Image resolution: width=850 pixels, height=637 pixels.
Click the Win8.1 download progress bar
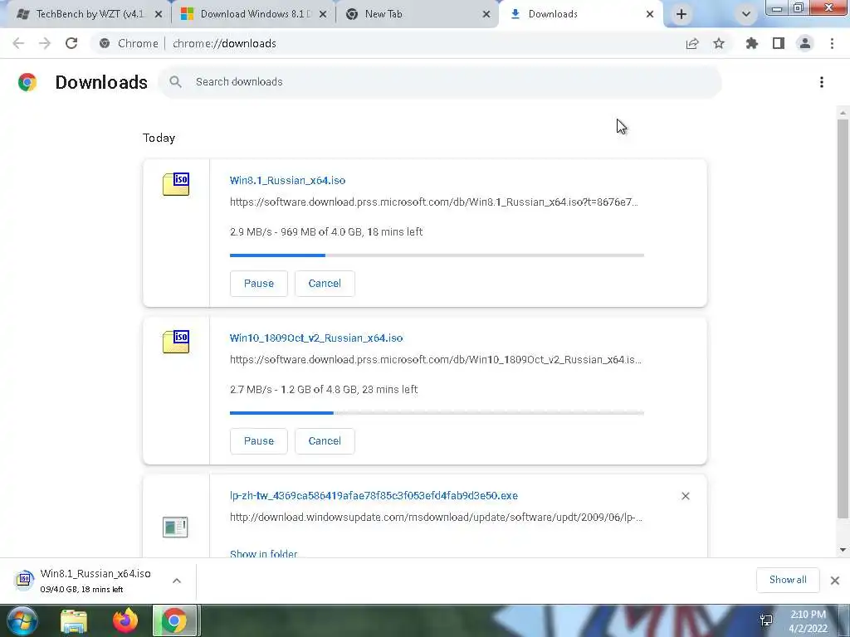pyautogui.click(x=437, y=255)
